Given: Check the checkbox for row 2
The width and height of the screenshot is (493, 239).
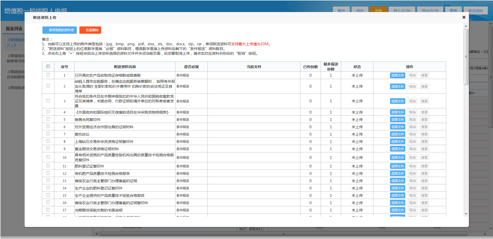Looking at the screenshot, I should [x=48, y=86].
